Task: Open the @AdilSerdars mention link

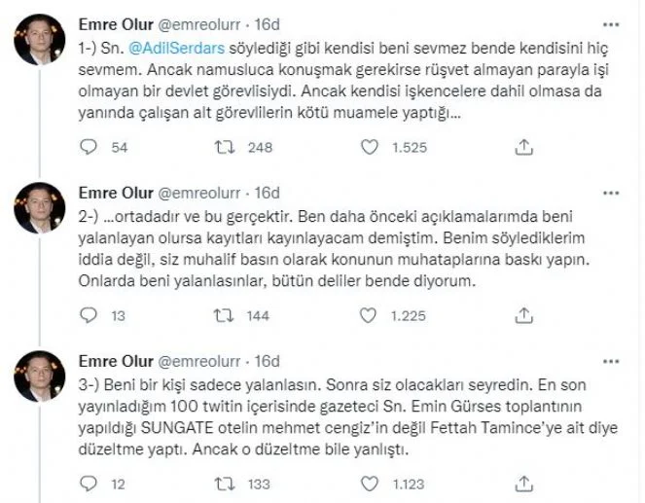Action: 177,48
